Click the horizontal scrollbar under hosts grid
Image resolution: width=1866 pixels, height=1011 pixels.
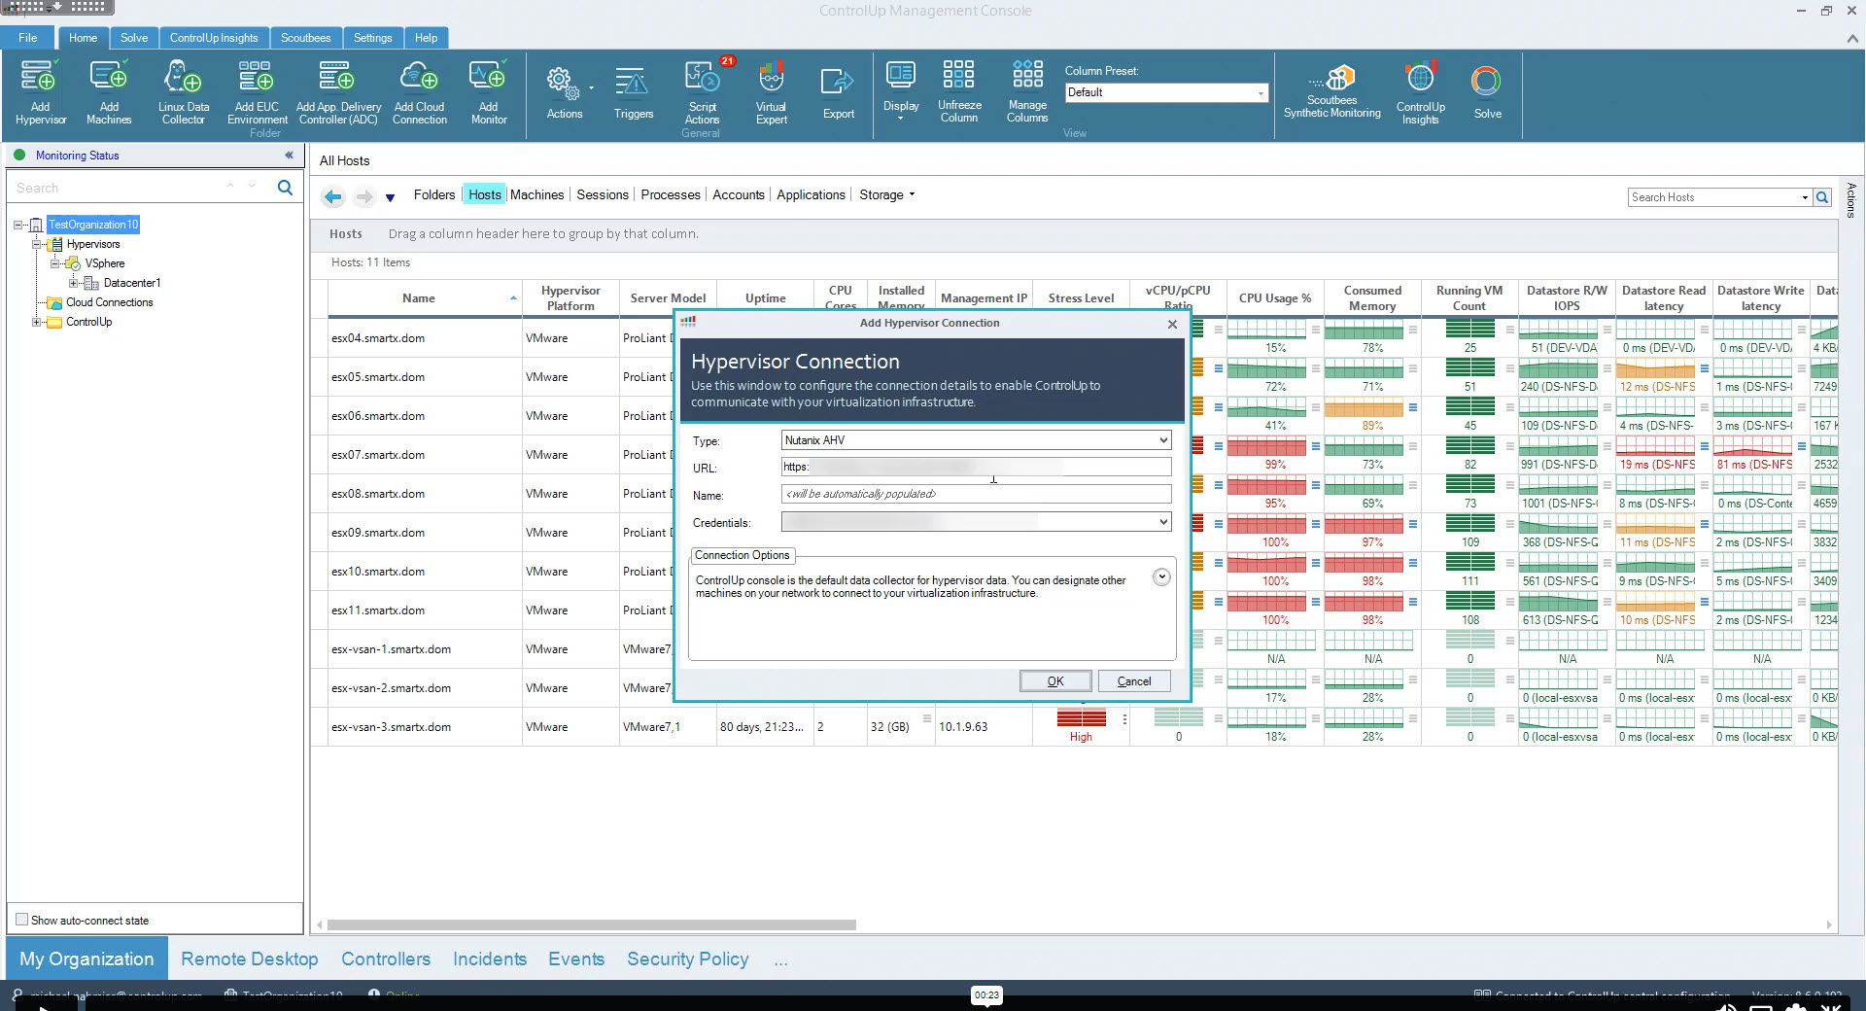591,924
